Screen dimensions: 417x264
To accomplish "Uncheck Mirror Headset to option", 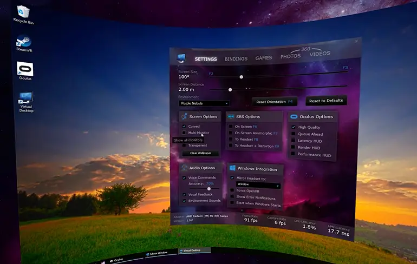I will pos(232,177).
